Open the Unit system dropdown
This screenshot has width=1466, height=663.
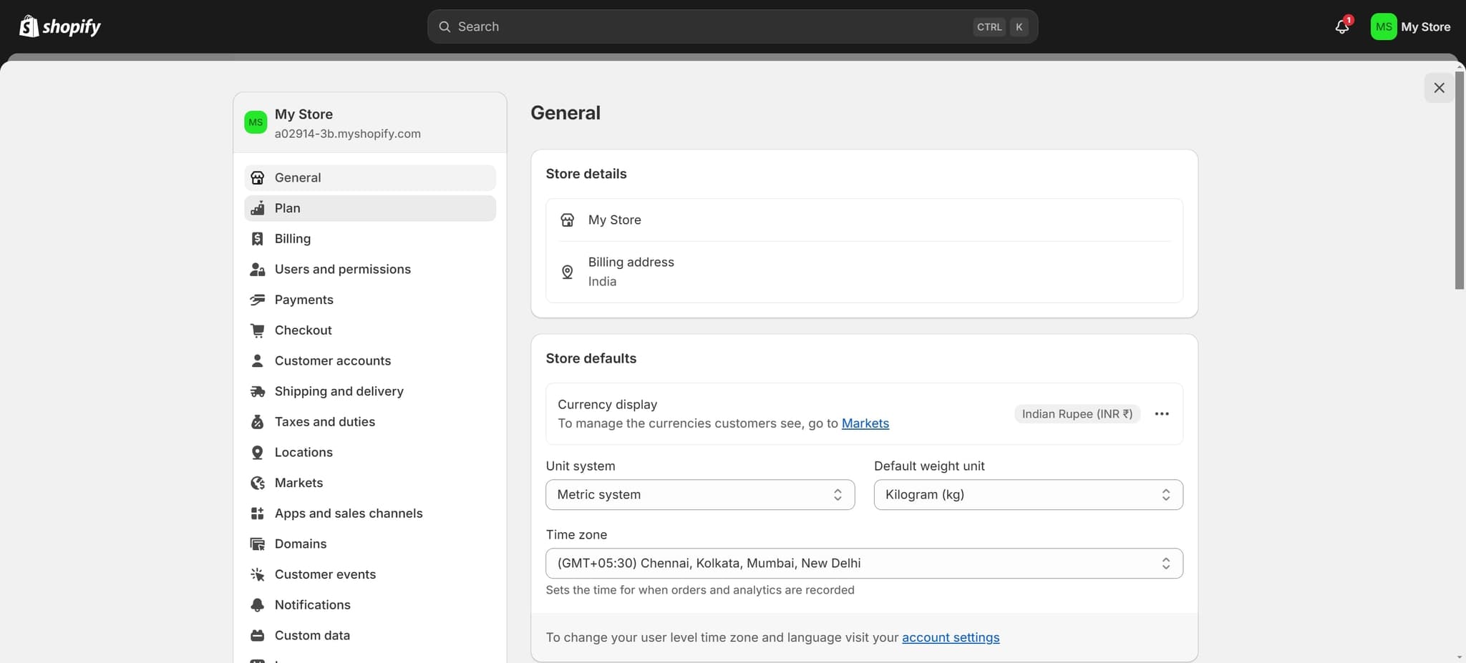coord(699,494)
